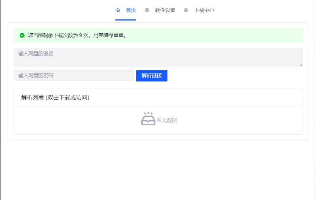Click the gear icon beside 软件设置
Image resolution: width=316 pixels, height=200 pixels.
147,10
